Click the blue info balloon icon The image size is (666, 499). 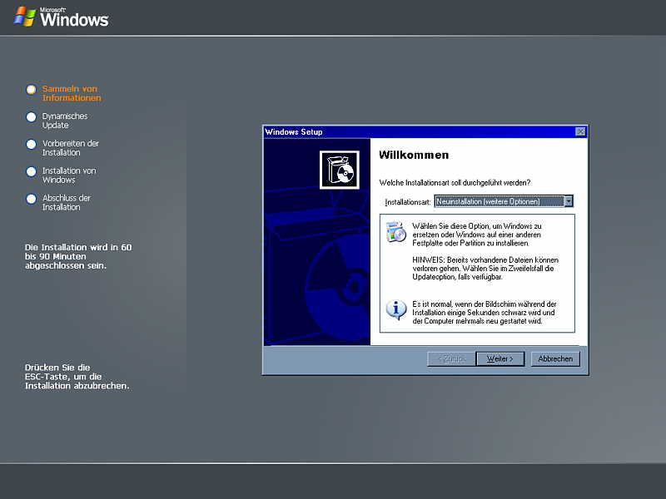click(x=396, y=309)
